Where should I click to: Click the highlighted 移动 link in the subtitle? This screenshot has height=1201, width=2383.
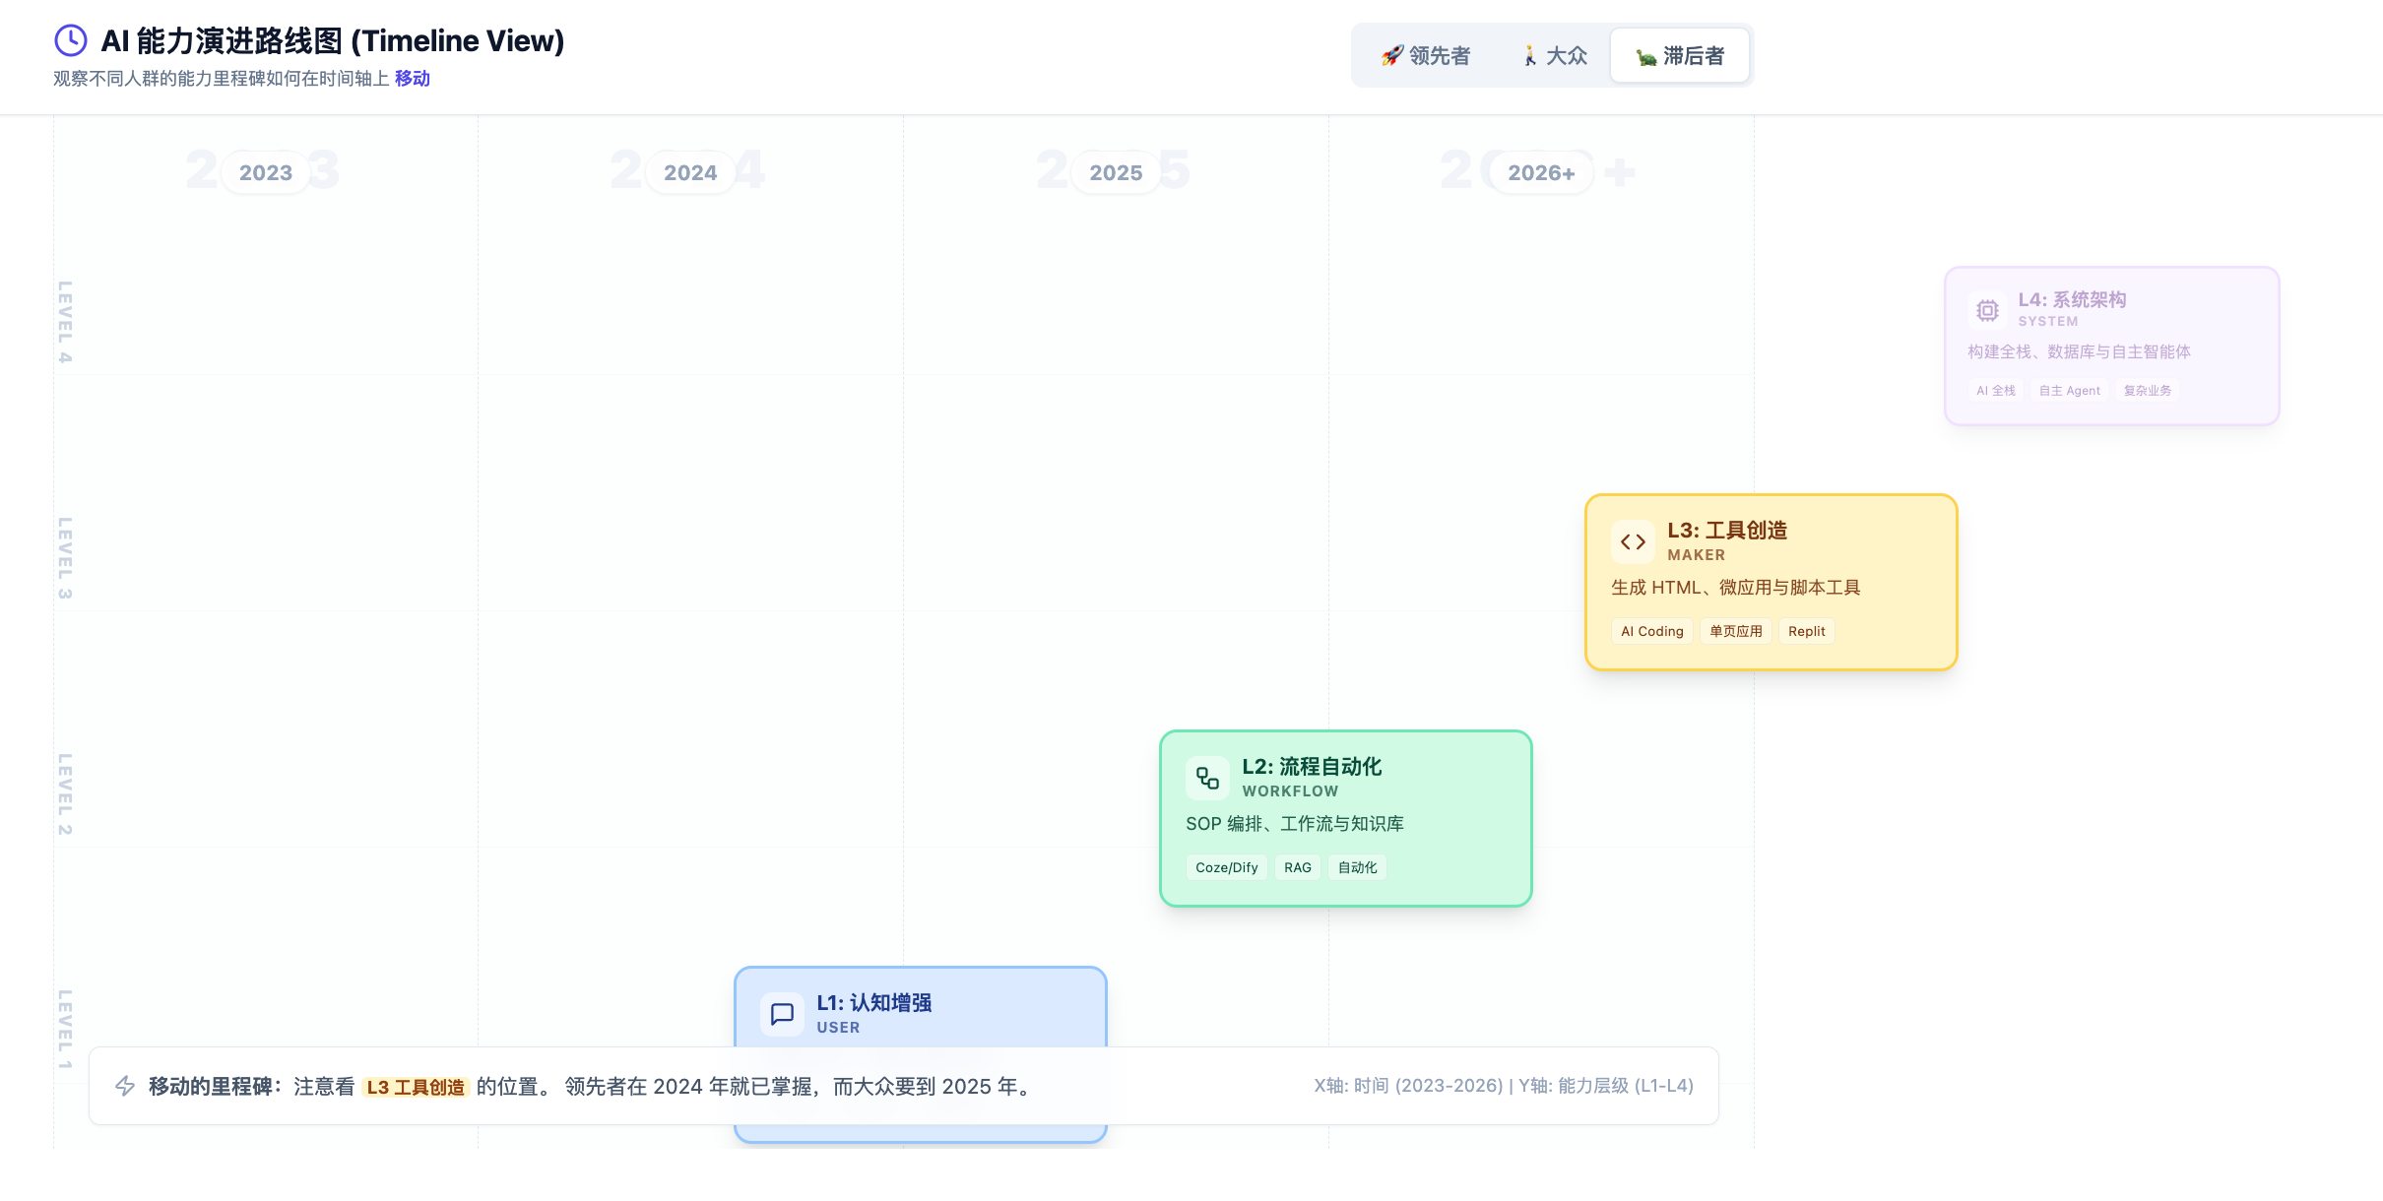point(413,79)
